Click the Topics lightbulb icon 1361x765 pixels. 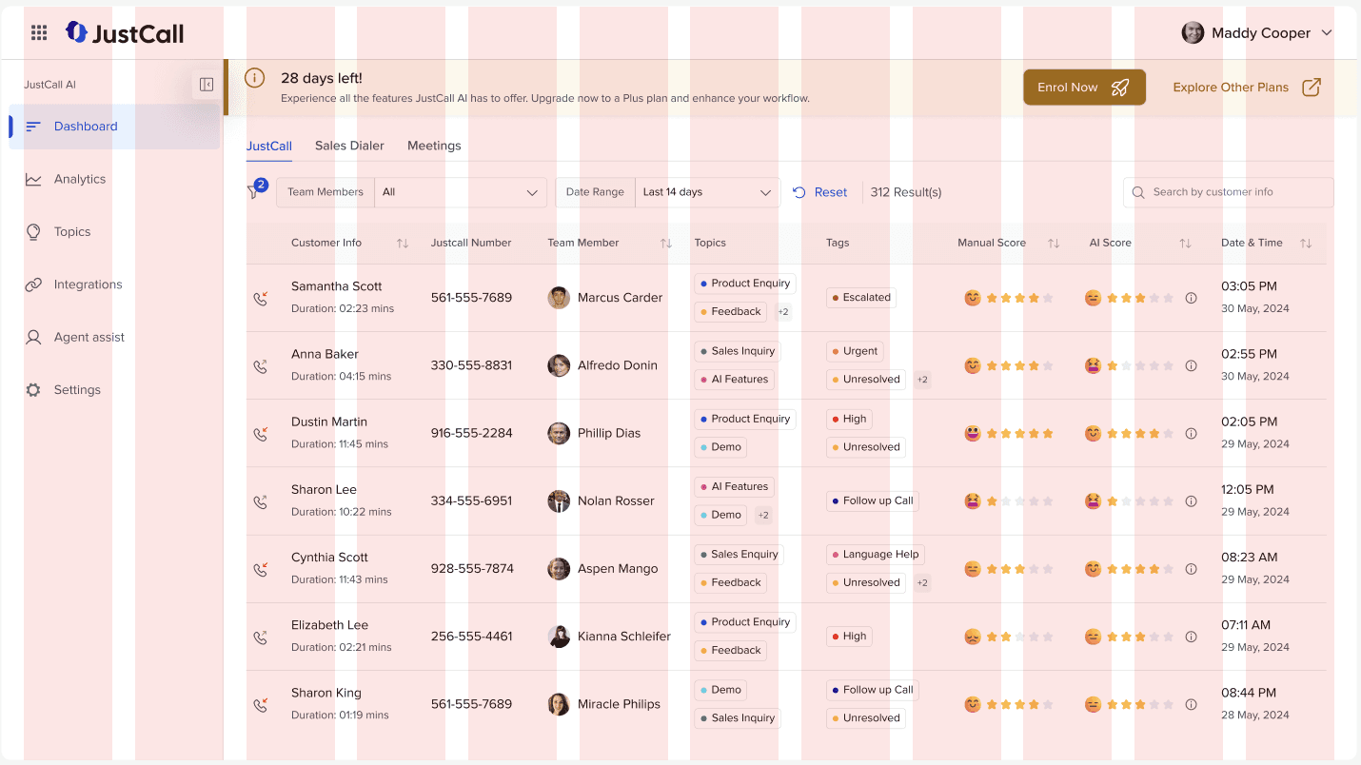33,232
